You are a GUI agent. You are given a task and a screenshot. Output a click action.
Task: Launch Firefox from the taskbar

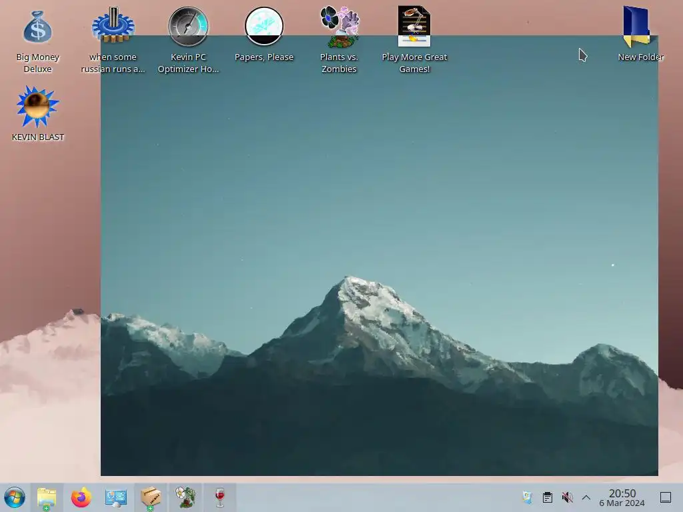[x=81, y=497]
